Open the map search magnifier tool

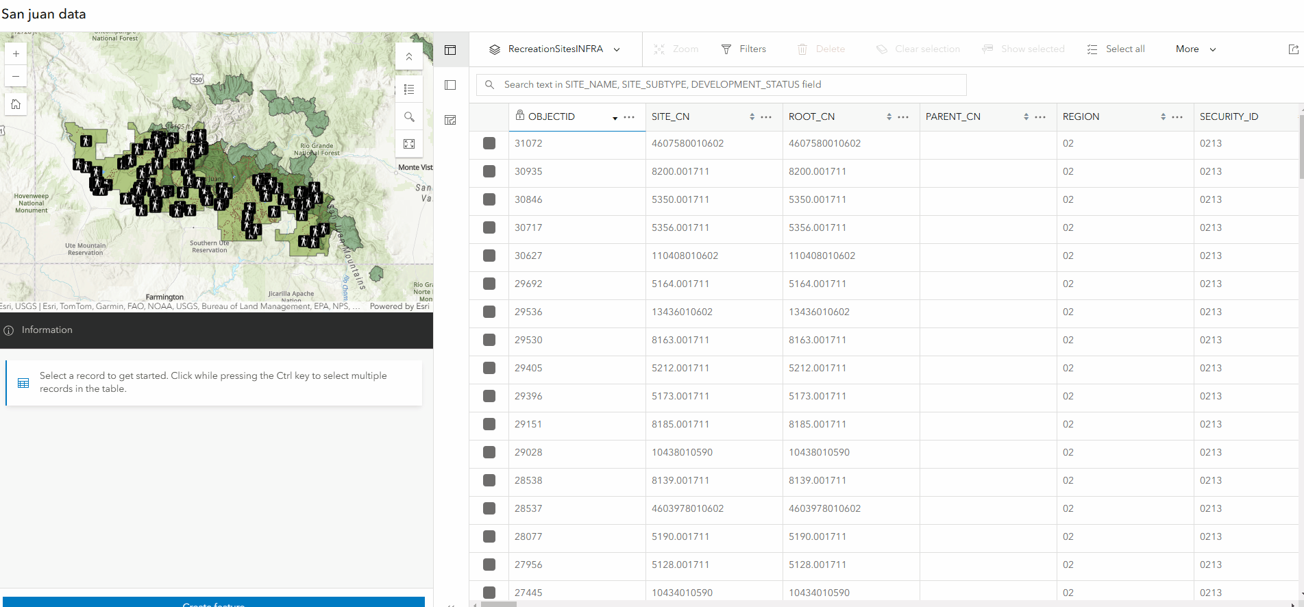tap(409, 116)
